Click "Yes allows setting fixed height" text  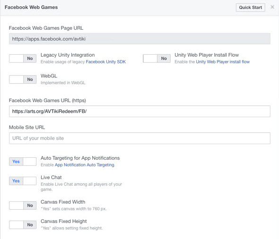coord(72,228)
